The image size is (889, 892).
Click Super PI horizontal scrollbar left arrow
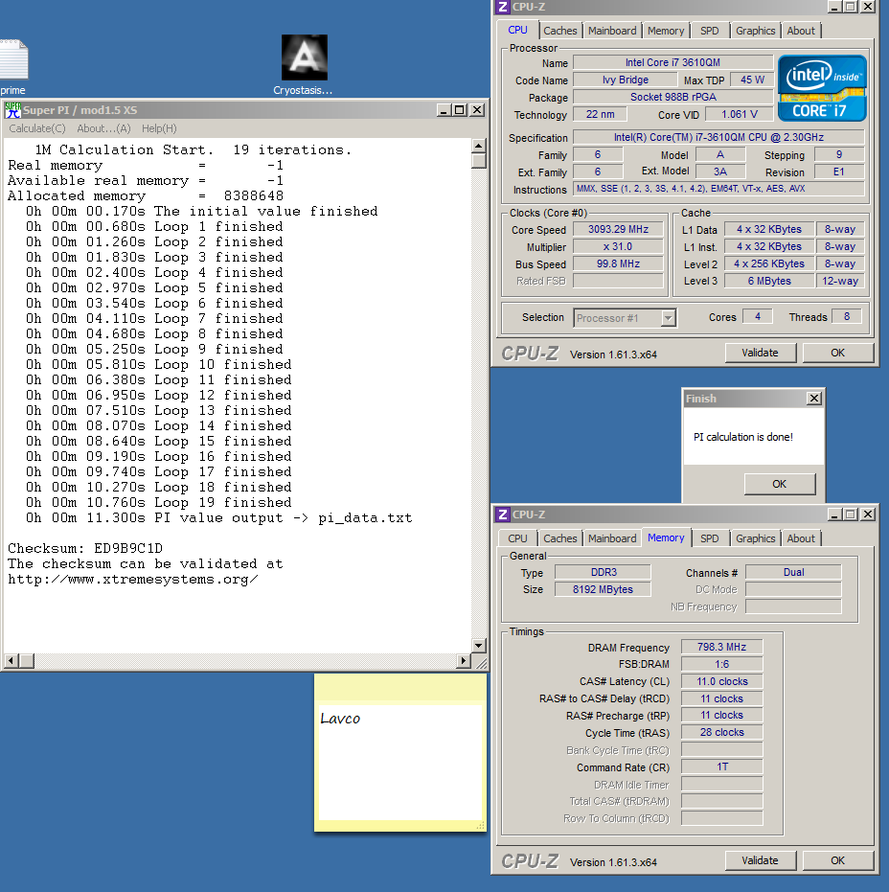11,661
